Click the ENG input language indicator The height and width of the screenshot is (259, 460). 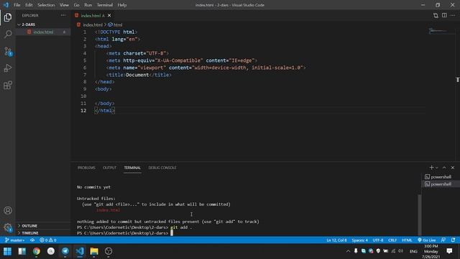point(413,251)
